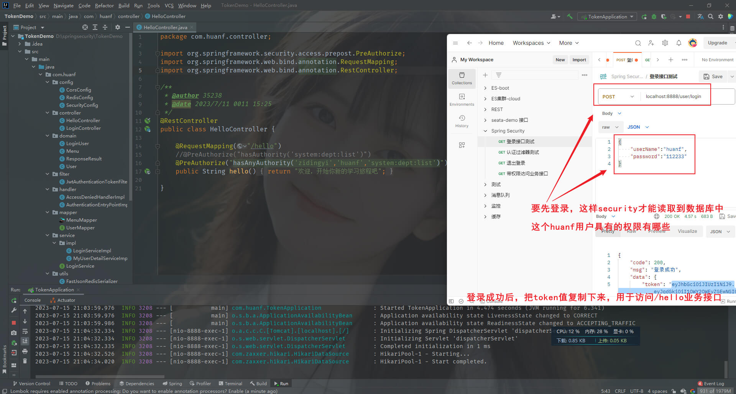This screenshot has height=394, width=736.
Task: Open the Translate icon in IDE toolbar
Action: [700, 16]
